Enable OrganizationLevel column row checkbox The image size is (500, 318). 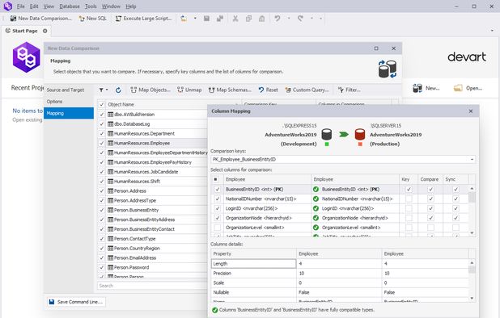click(x=217, y=228)
